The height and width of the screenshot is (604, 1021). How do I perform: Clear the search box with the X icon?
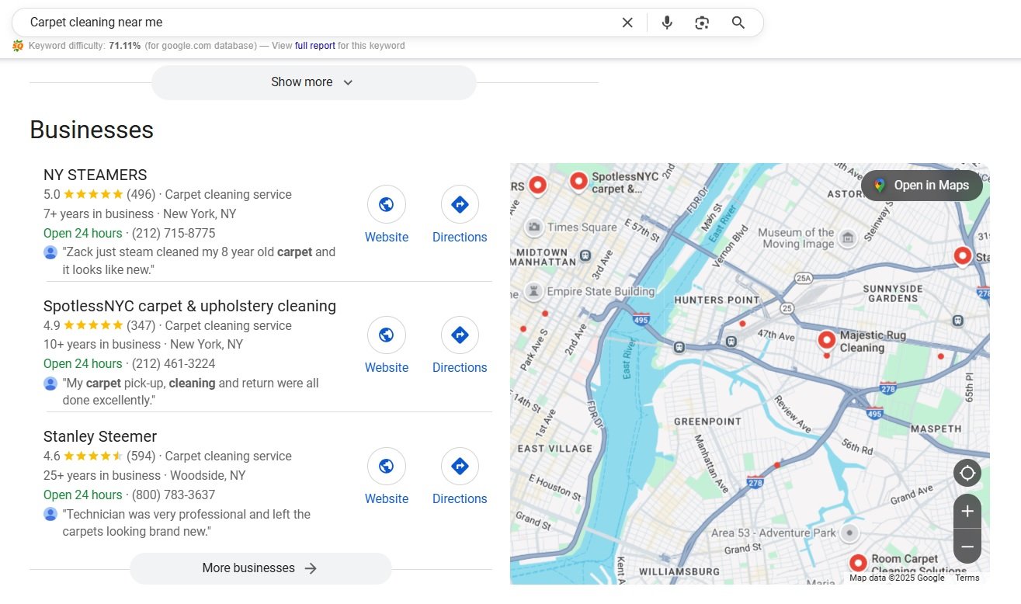(627, 23)
